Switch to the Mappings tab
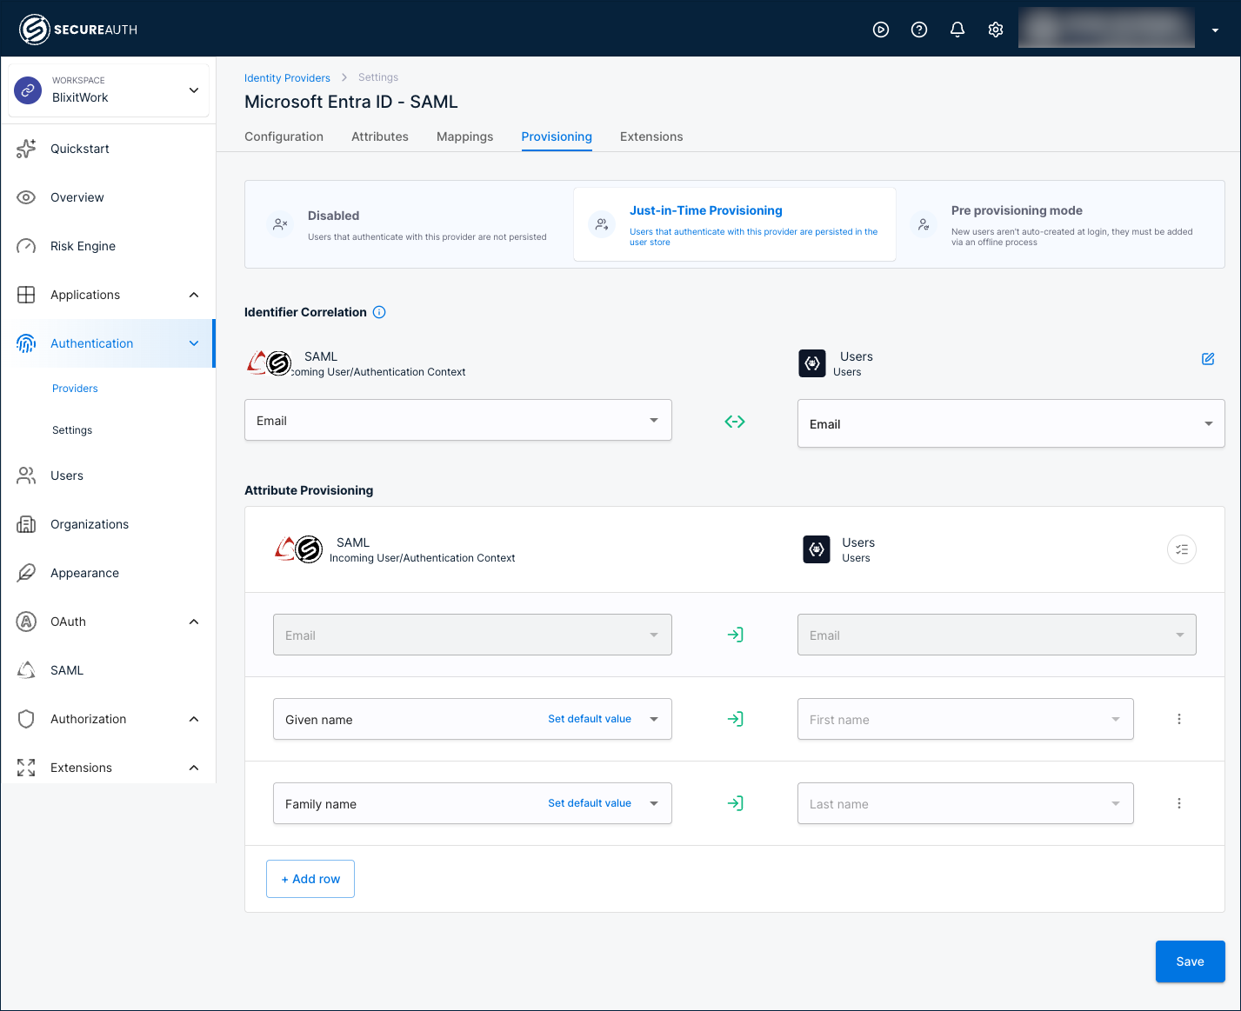1241x1011 pixels. pyautogui.click(x=464, y=136)
